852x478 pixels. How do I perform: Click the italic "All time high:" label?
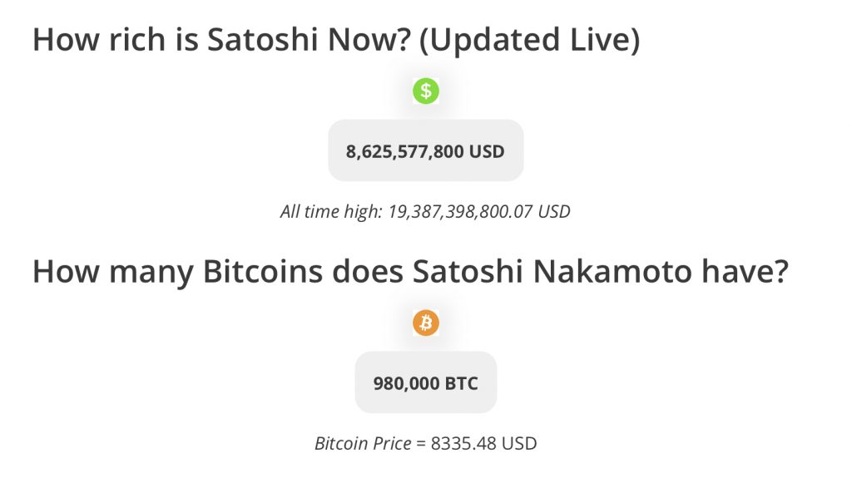tap(331, 211)
